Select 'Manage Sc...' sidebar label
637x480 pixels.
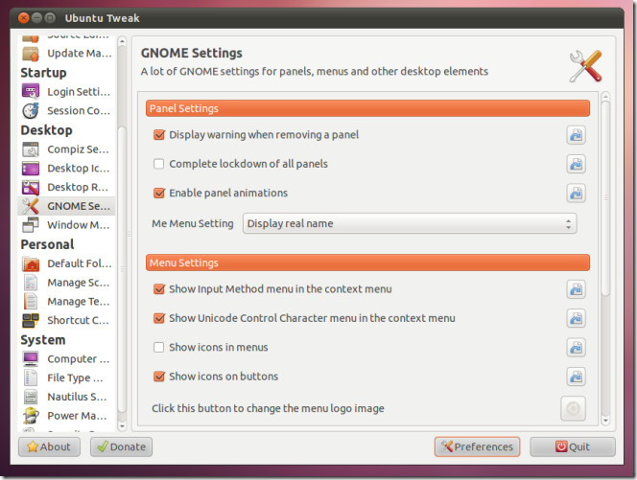(79, 283)
